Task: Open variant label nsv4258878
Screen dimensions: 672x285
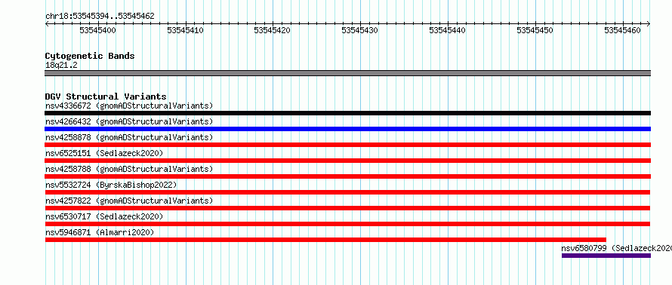Action: point(129,137)
